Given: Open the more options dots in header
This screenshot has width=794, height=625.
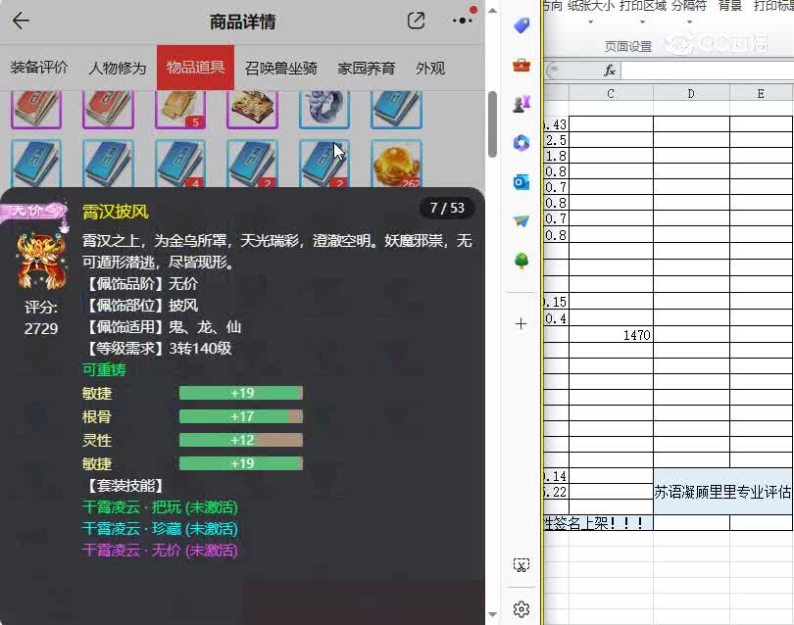Looking at the screenshot, I should coord(463,20).
